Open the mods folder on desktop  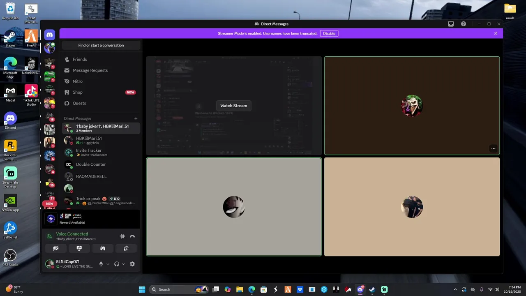pyautogui.click(x=510, y=11)
